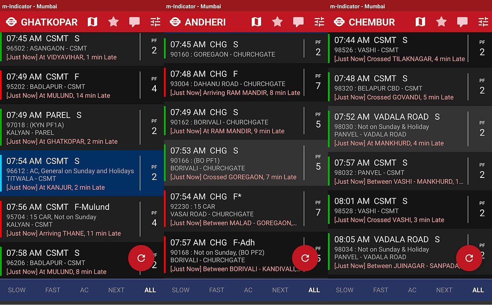
Task: Open the map icon in Andheri header
Action: pos(257,22)
